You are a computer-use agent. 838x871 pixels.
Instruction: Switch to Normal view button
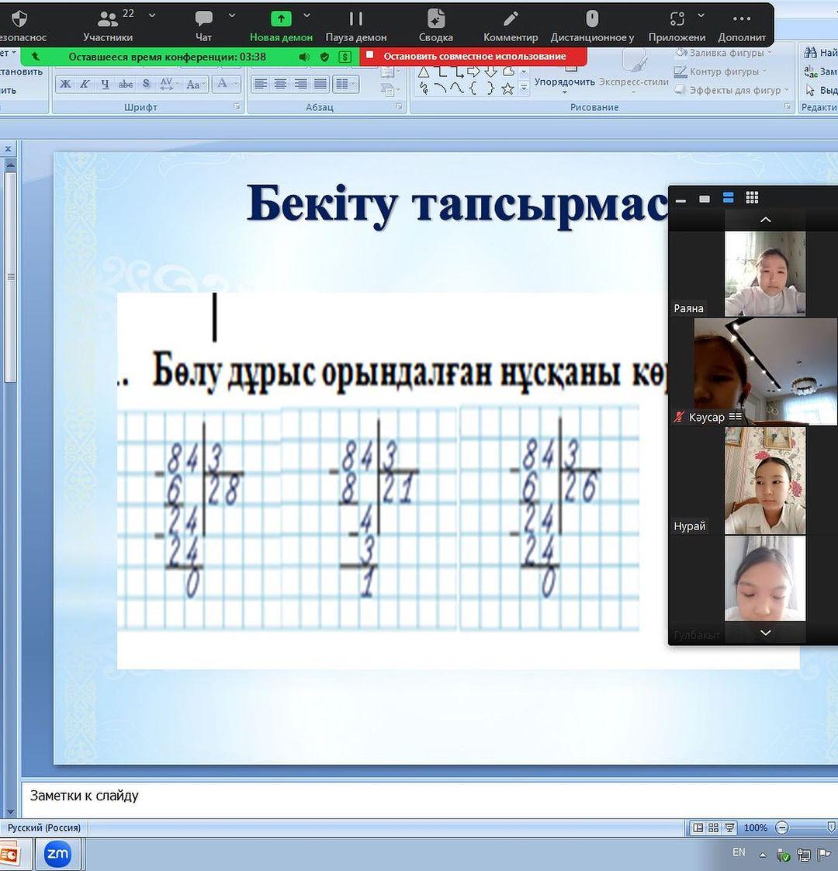click(698, 828)
